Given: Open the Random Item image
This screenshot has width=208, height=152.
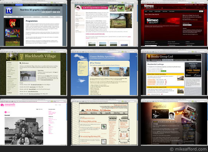Looking at the screenshot, I should (124, 135).
